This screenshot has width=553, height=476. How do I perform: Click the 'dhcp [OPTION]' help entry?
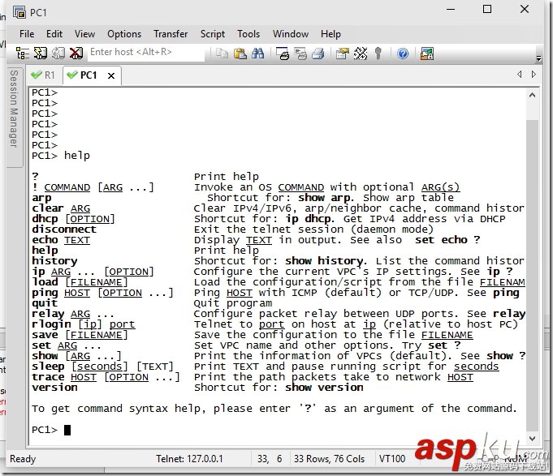(x=73, y=219)
